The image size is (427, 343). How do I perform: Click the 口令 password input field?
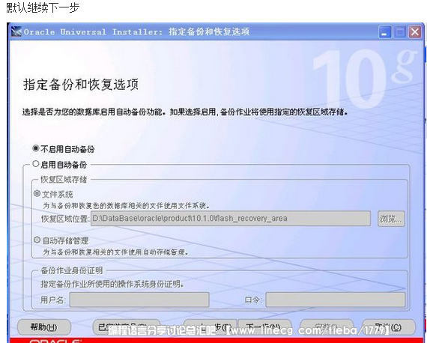tap(336, 300)
